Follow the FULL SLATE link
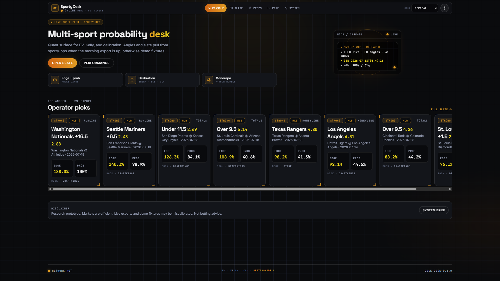Screen dimensions: 500x281 [x=441, y=110]
